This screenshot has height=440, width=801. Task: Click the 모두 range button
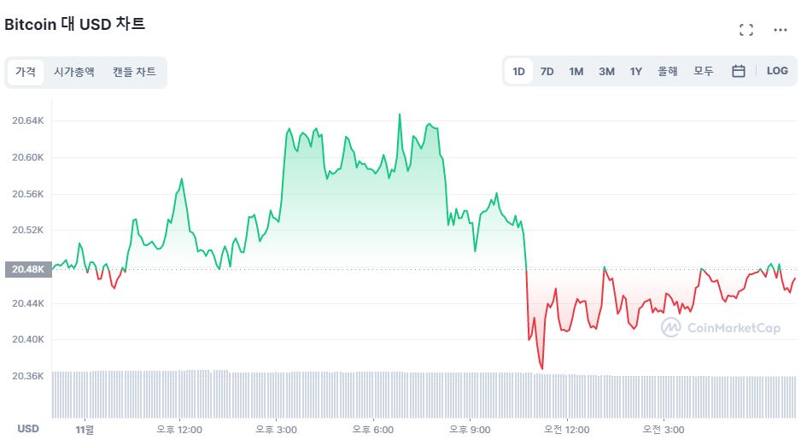(x=704, y=71)
